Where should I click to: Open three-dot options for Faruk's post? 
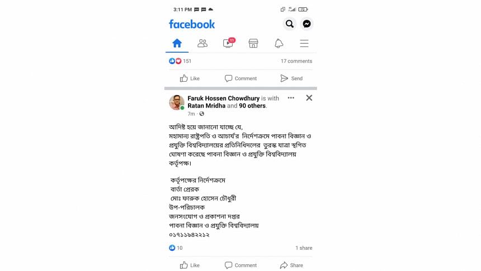click(x=291, y=98)
